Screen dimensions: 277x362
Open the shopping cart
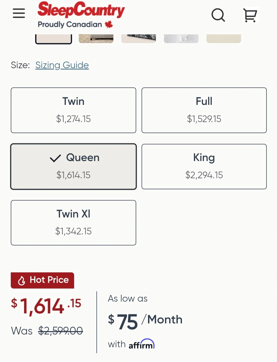pyautogui.click(x=250, y=15)
